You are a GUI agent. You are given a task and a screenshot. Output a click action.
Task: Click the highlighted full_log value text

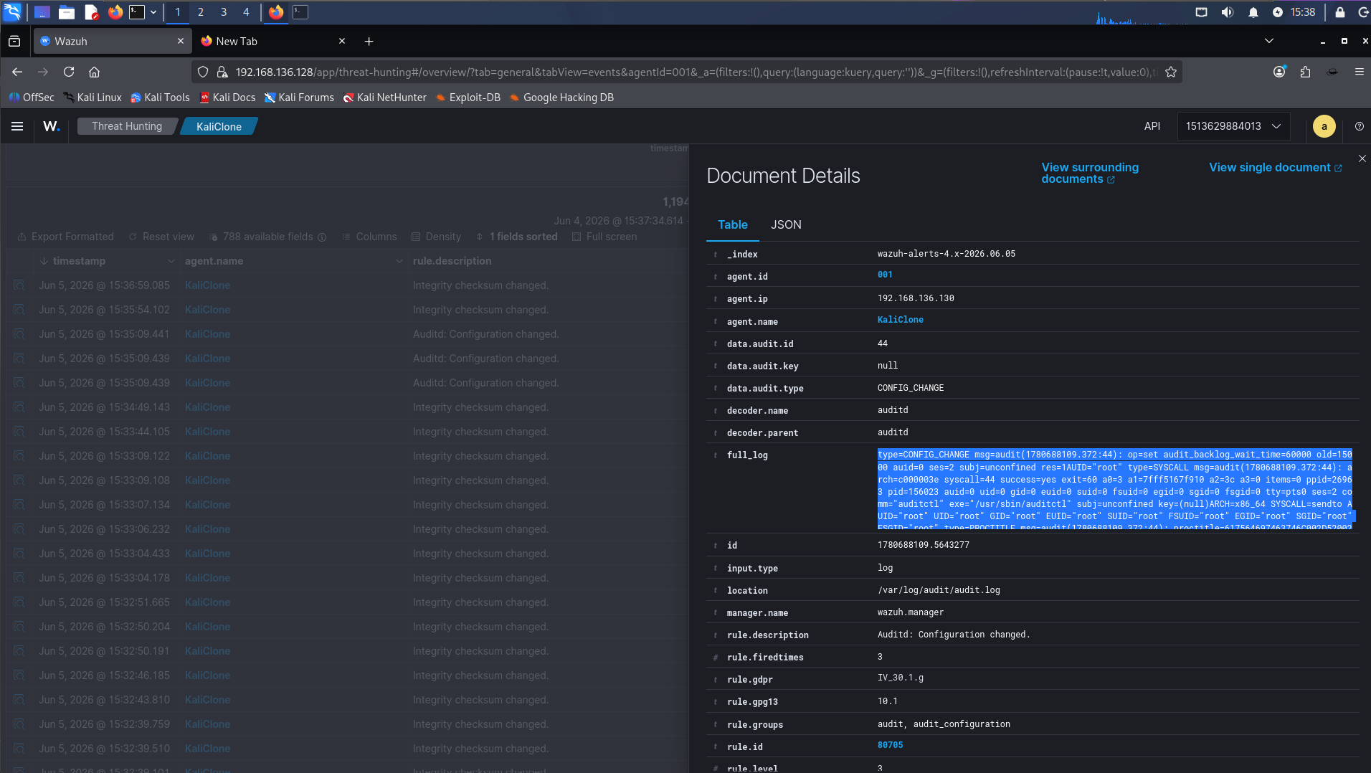pos(1115,490)
